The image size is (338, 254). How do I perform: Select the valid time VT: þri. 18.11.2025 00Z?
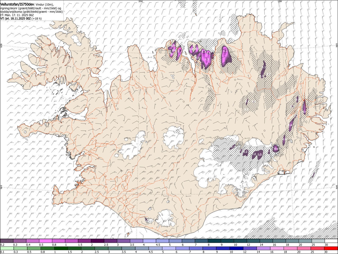point(15,19)
